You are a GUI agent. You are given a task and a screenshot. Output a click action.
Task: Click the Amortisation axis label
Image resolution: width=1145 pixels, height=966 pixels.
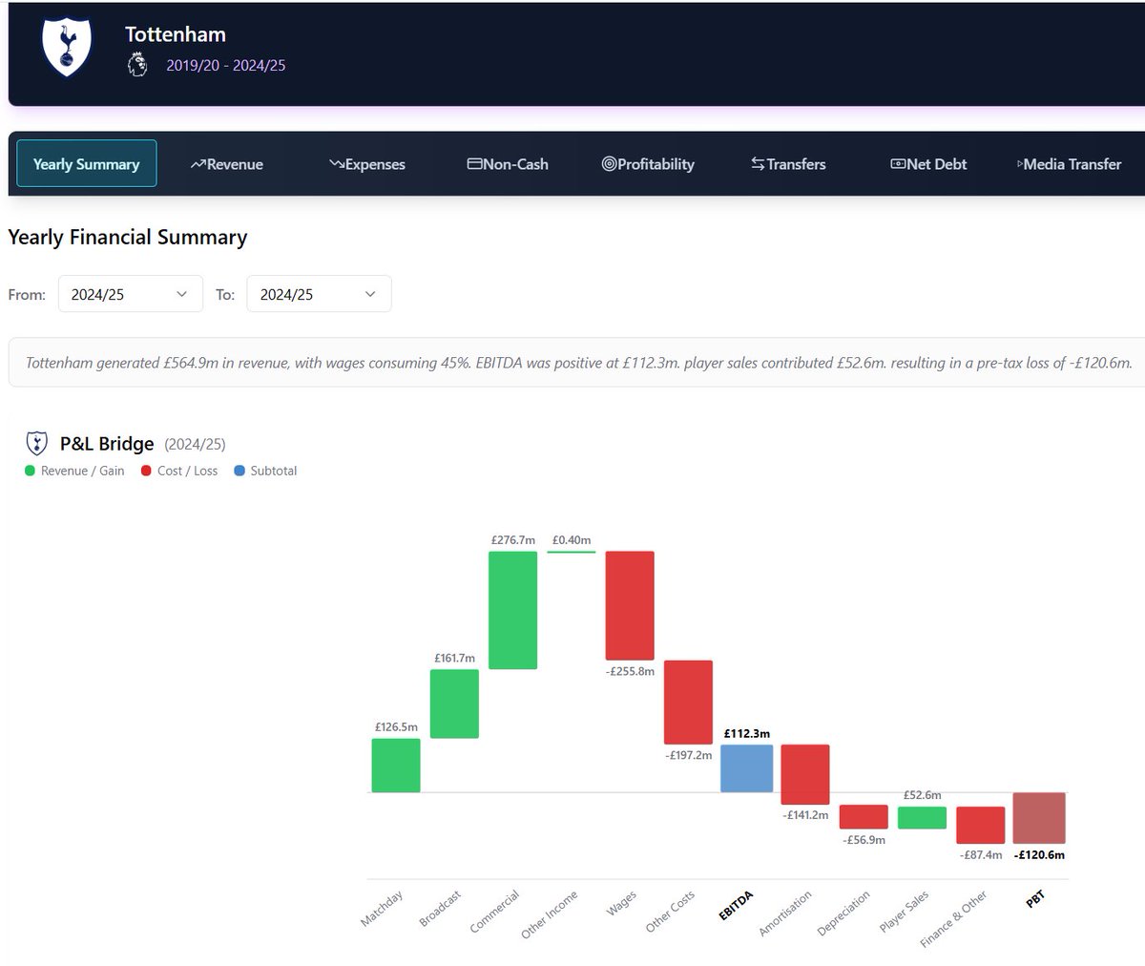pos(786,913)
